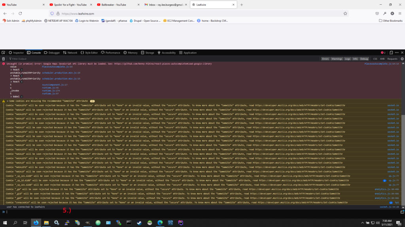Open File Explorer from the taskbar
405x227 pixels.
[x=46, y=223]
